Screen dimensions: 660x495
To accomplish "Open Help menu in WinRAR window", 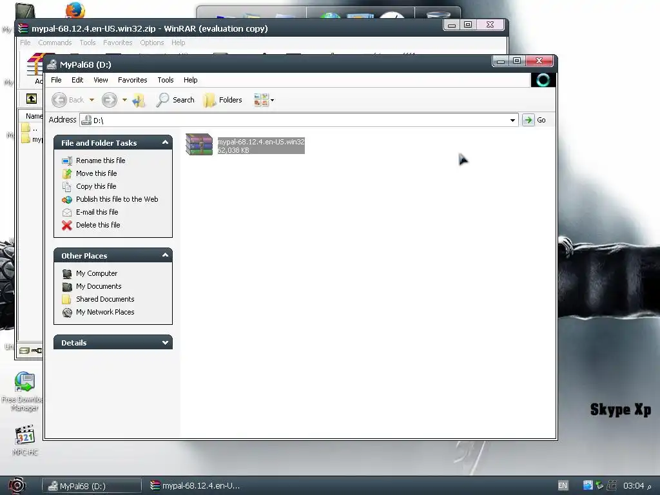I will 178,43.
